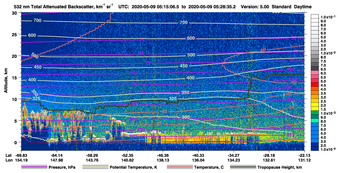The height and width of the screenshot is (173, 338).
Task: Click latitude value -40.33
Action: 198,155
